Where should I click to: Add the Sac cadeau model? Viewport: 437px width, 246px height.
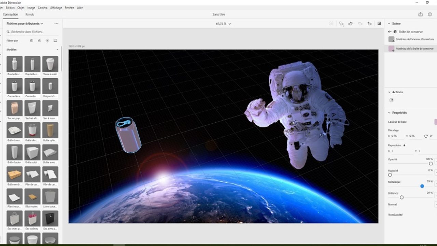point(32,218)
